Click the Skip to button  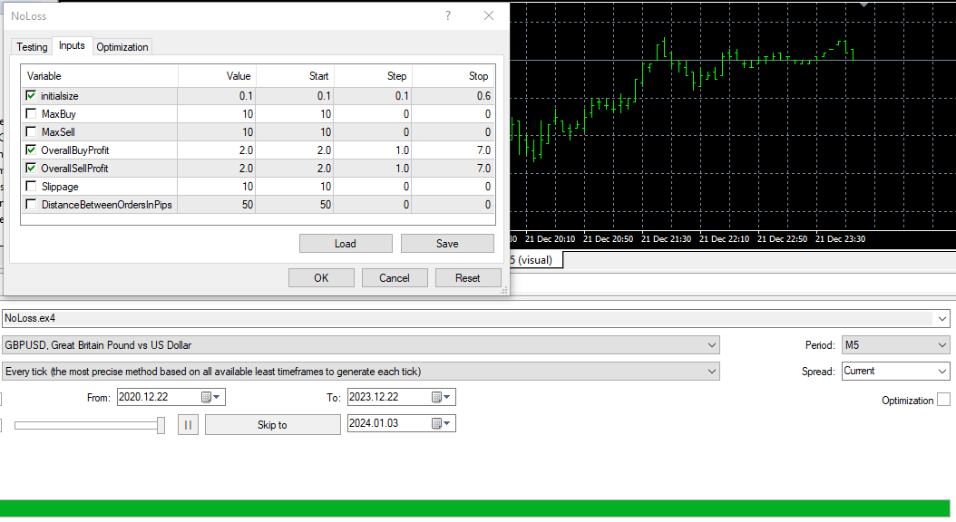(x=272, y=424)
